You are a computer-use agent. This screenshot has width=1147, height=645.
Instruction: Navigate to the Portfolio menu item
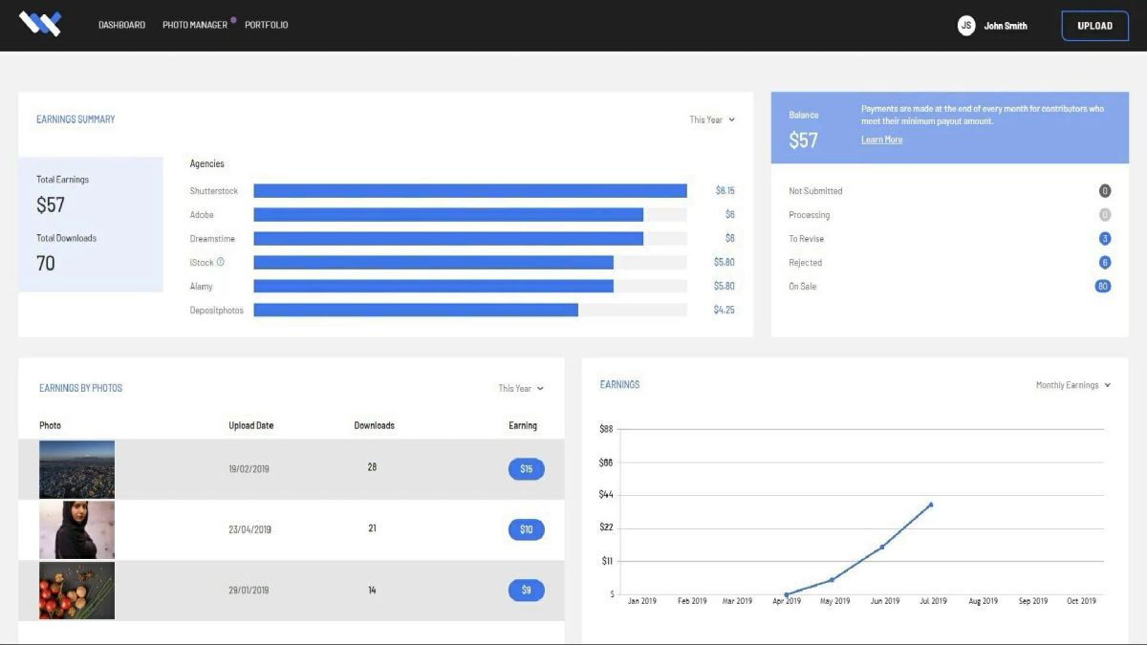(266, 25)
